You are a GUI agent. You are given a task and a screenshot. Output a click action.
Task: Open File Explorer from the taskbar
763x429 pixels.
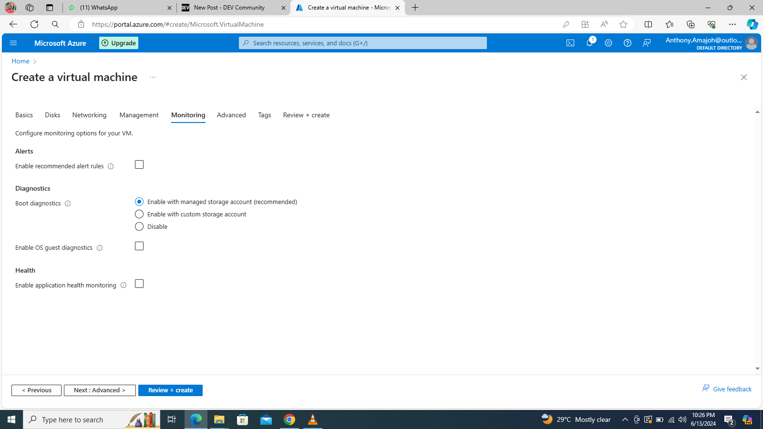219,419
